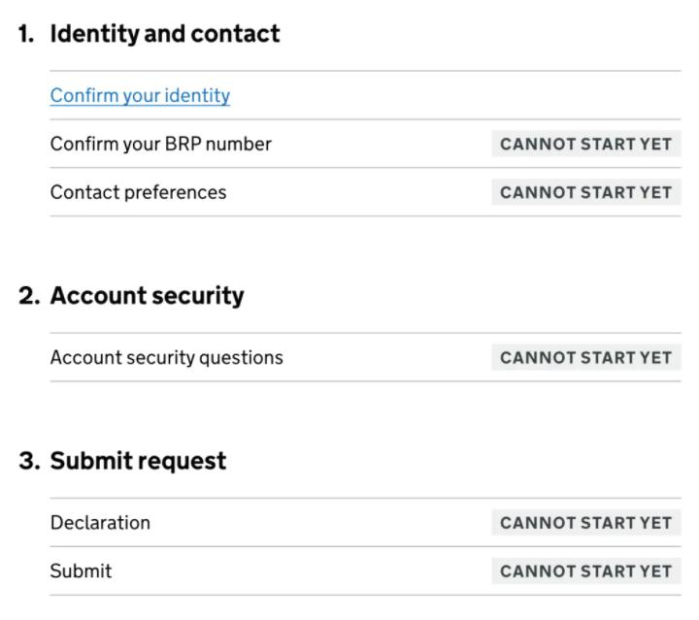This screenshot has width=699, height=620.
Task: Click the Declaration row's Cannot Start Yet tag
Action: click(585, 522)
